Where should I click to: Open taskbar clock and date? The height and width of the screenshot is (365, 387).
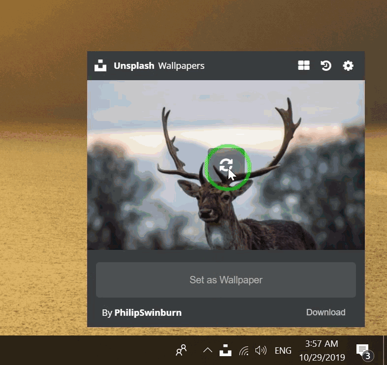tap(321, 350)
